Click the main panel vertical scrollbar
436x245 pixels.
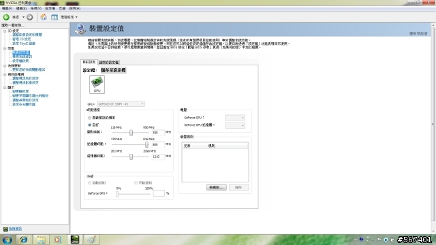433,124
